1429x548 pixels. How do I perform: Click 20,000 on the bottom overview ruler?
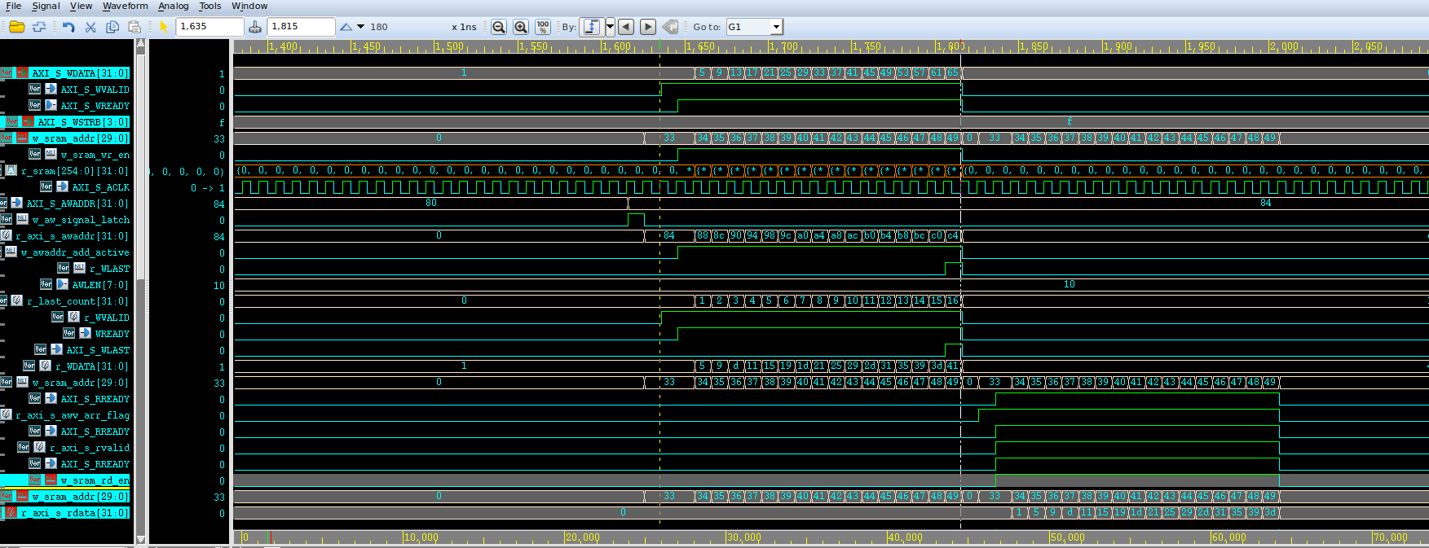(582, 537)
